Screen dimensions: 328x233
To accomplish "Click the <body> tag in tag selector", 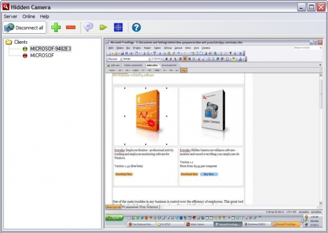I will point(112,70).
